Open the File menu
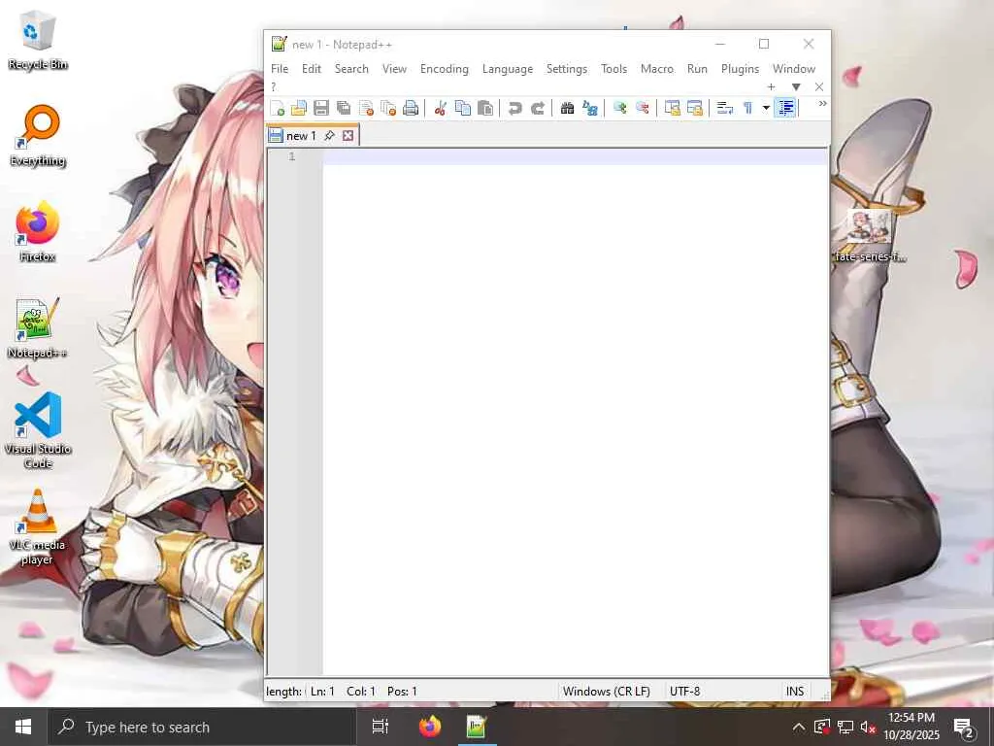 (280, 69)
